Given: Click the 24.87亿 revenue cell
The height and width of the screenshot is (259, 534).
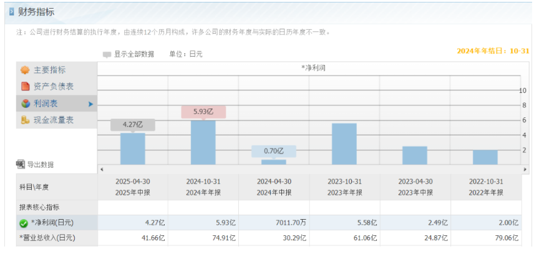Looking at the screenshot, I should [x=415, y=238].
